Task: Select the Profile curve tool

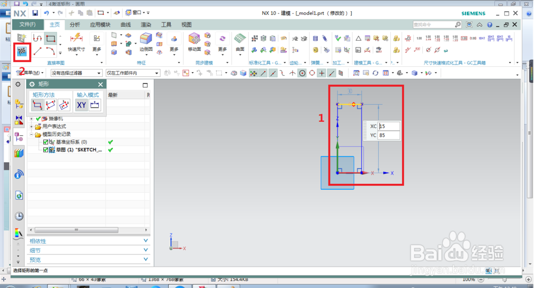Action: (x=37, y=38)
